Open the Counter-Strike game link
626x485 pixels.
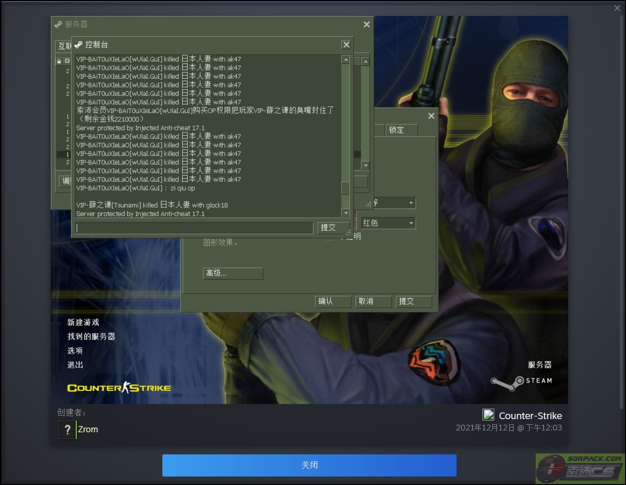click(530, 416)
